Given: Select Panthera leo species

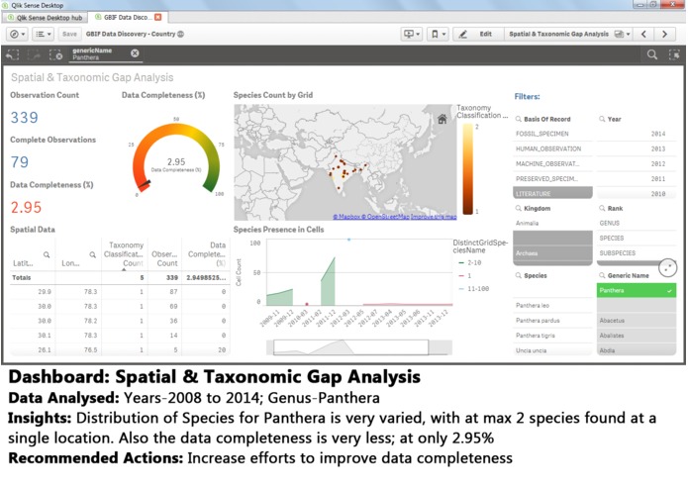Looking at the screenshot, I should [x=552, y=305].
